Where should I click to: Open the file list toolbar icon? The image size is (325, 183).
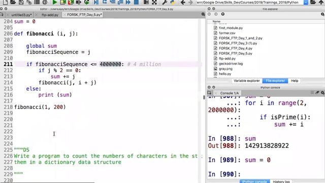click(37, 2)
